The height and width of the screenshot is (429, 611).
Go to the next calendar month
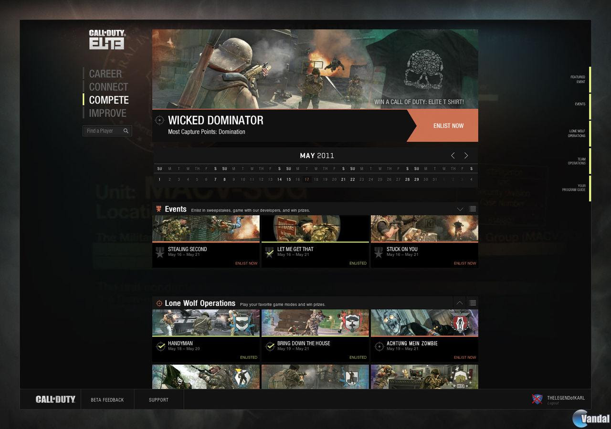(466, 156)
